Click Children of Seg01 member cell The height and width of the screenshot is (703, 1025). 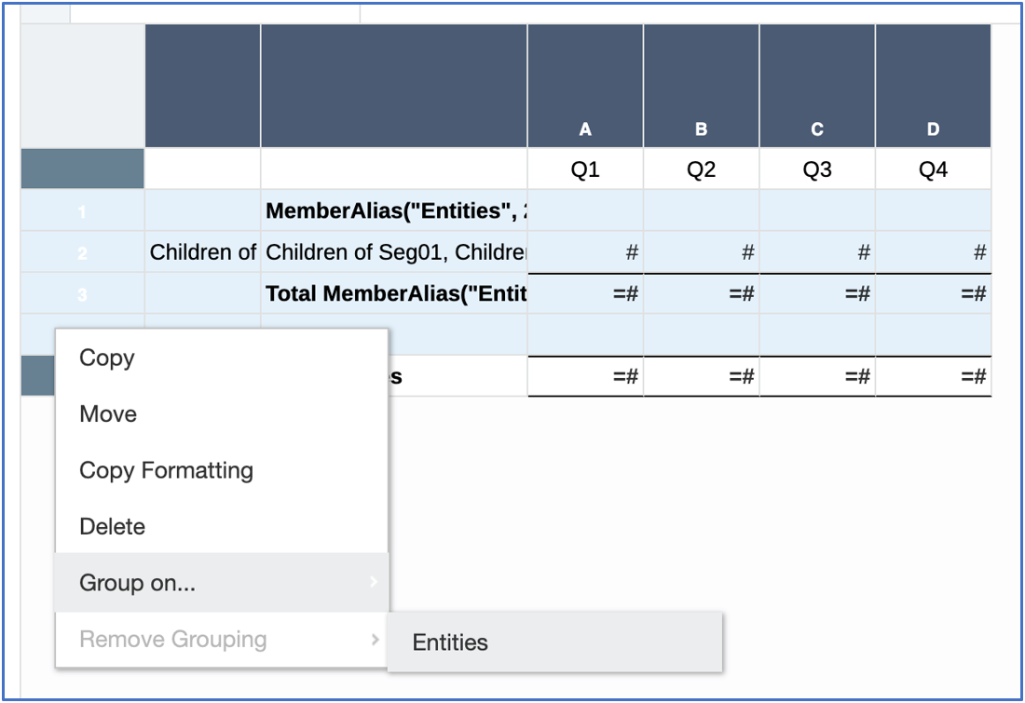[x=394, y=252]
